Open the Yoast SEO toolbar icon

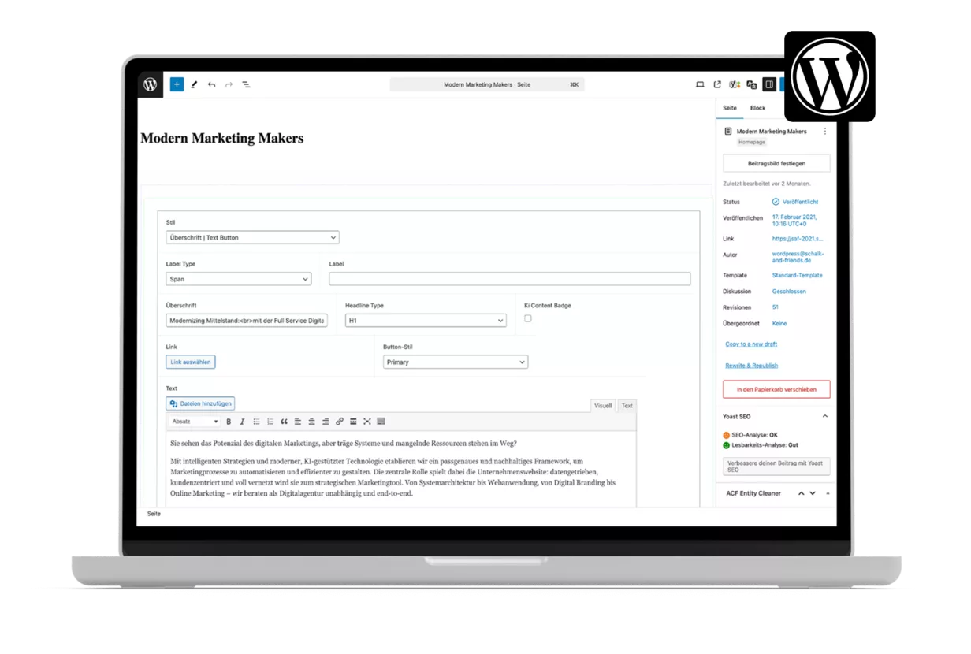pyautogui.click(x=735, y=84)
